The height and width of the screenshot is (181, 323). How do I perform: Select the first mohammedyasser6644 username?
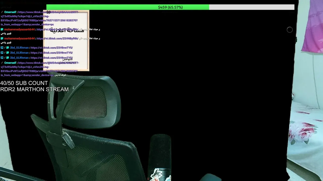click(19, 29)
